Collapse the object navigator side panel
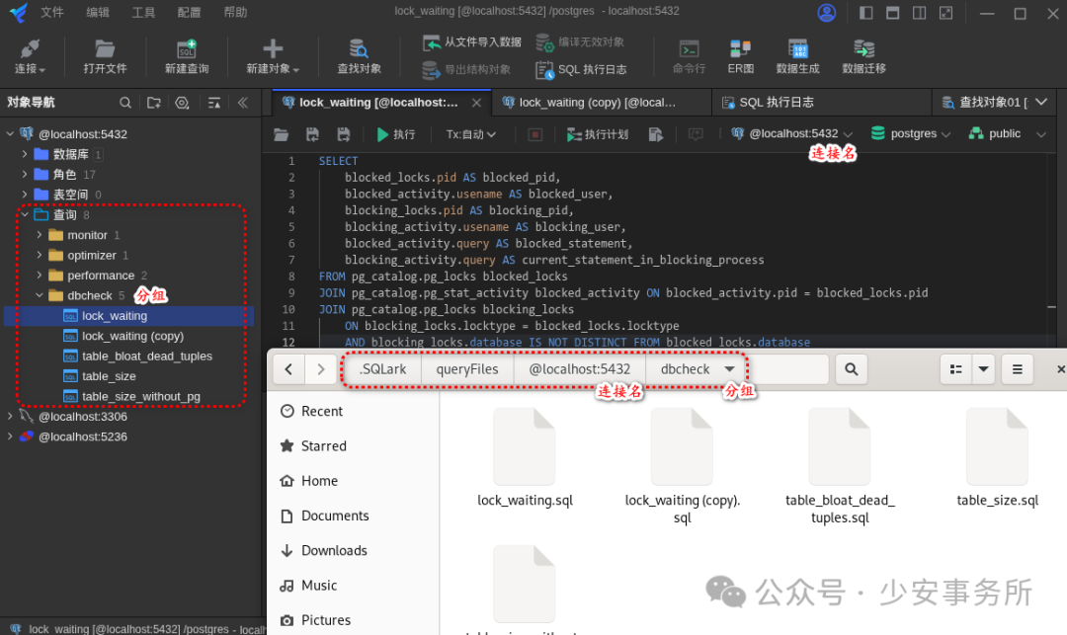The height and width of the screenshot is (635, 1067). point(242,103)
